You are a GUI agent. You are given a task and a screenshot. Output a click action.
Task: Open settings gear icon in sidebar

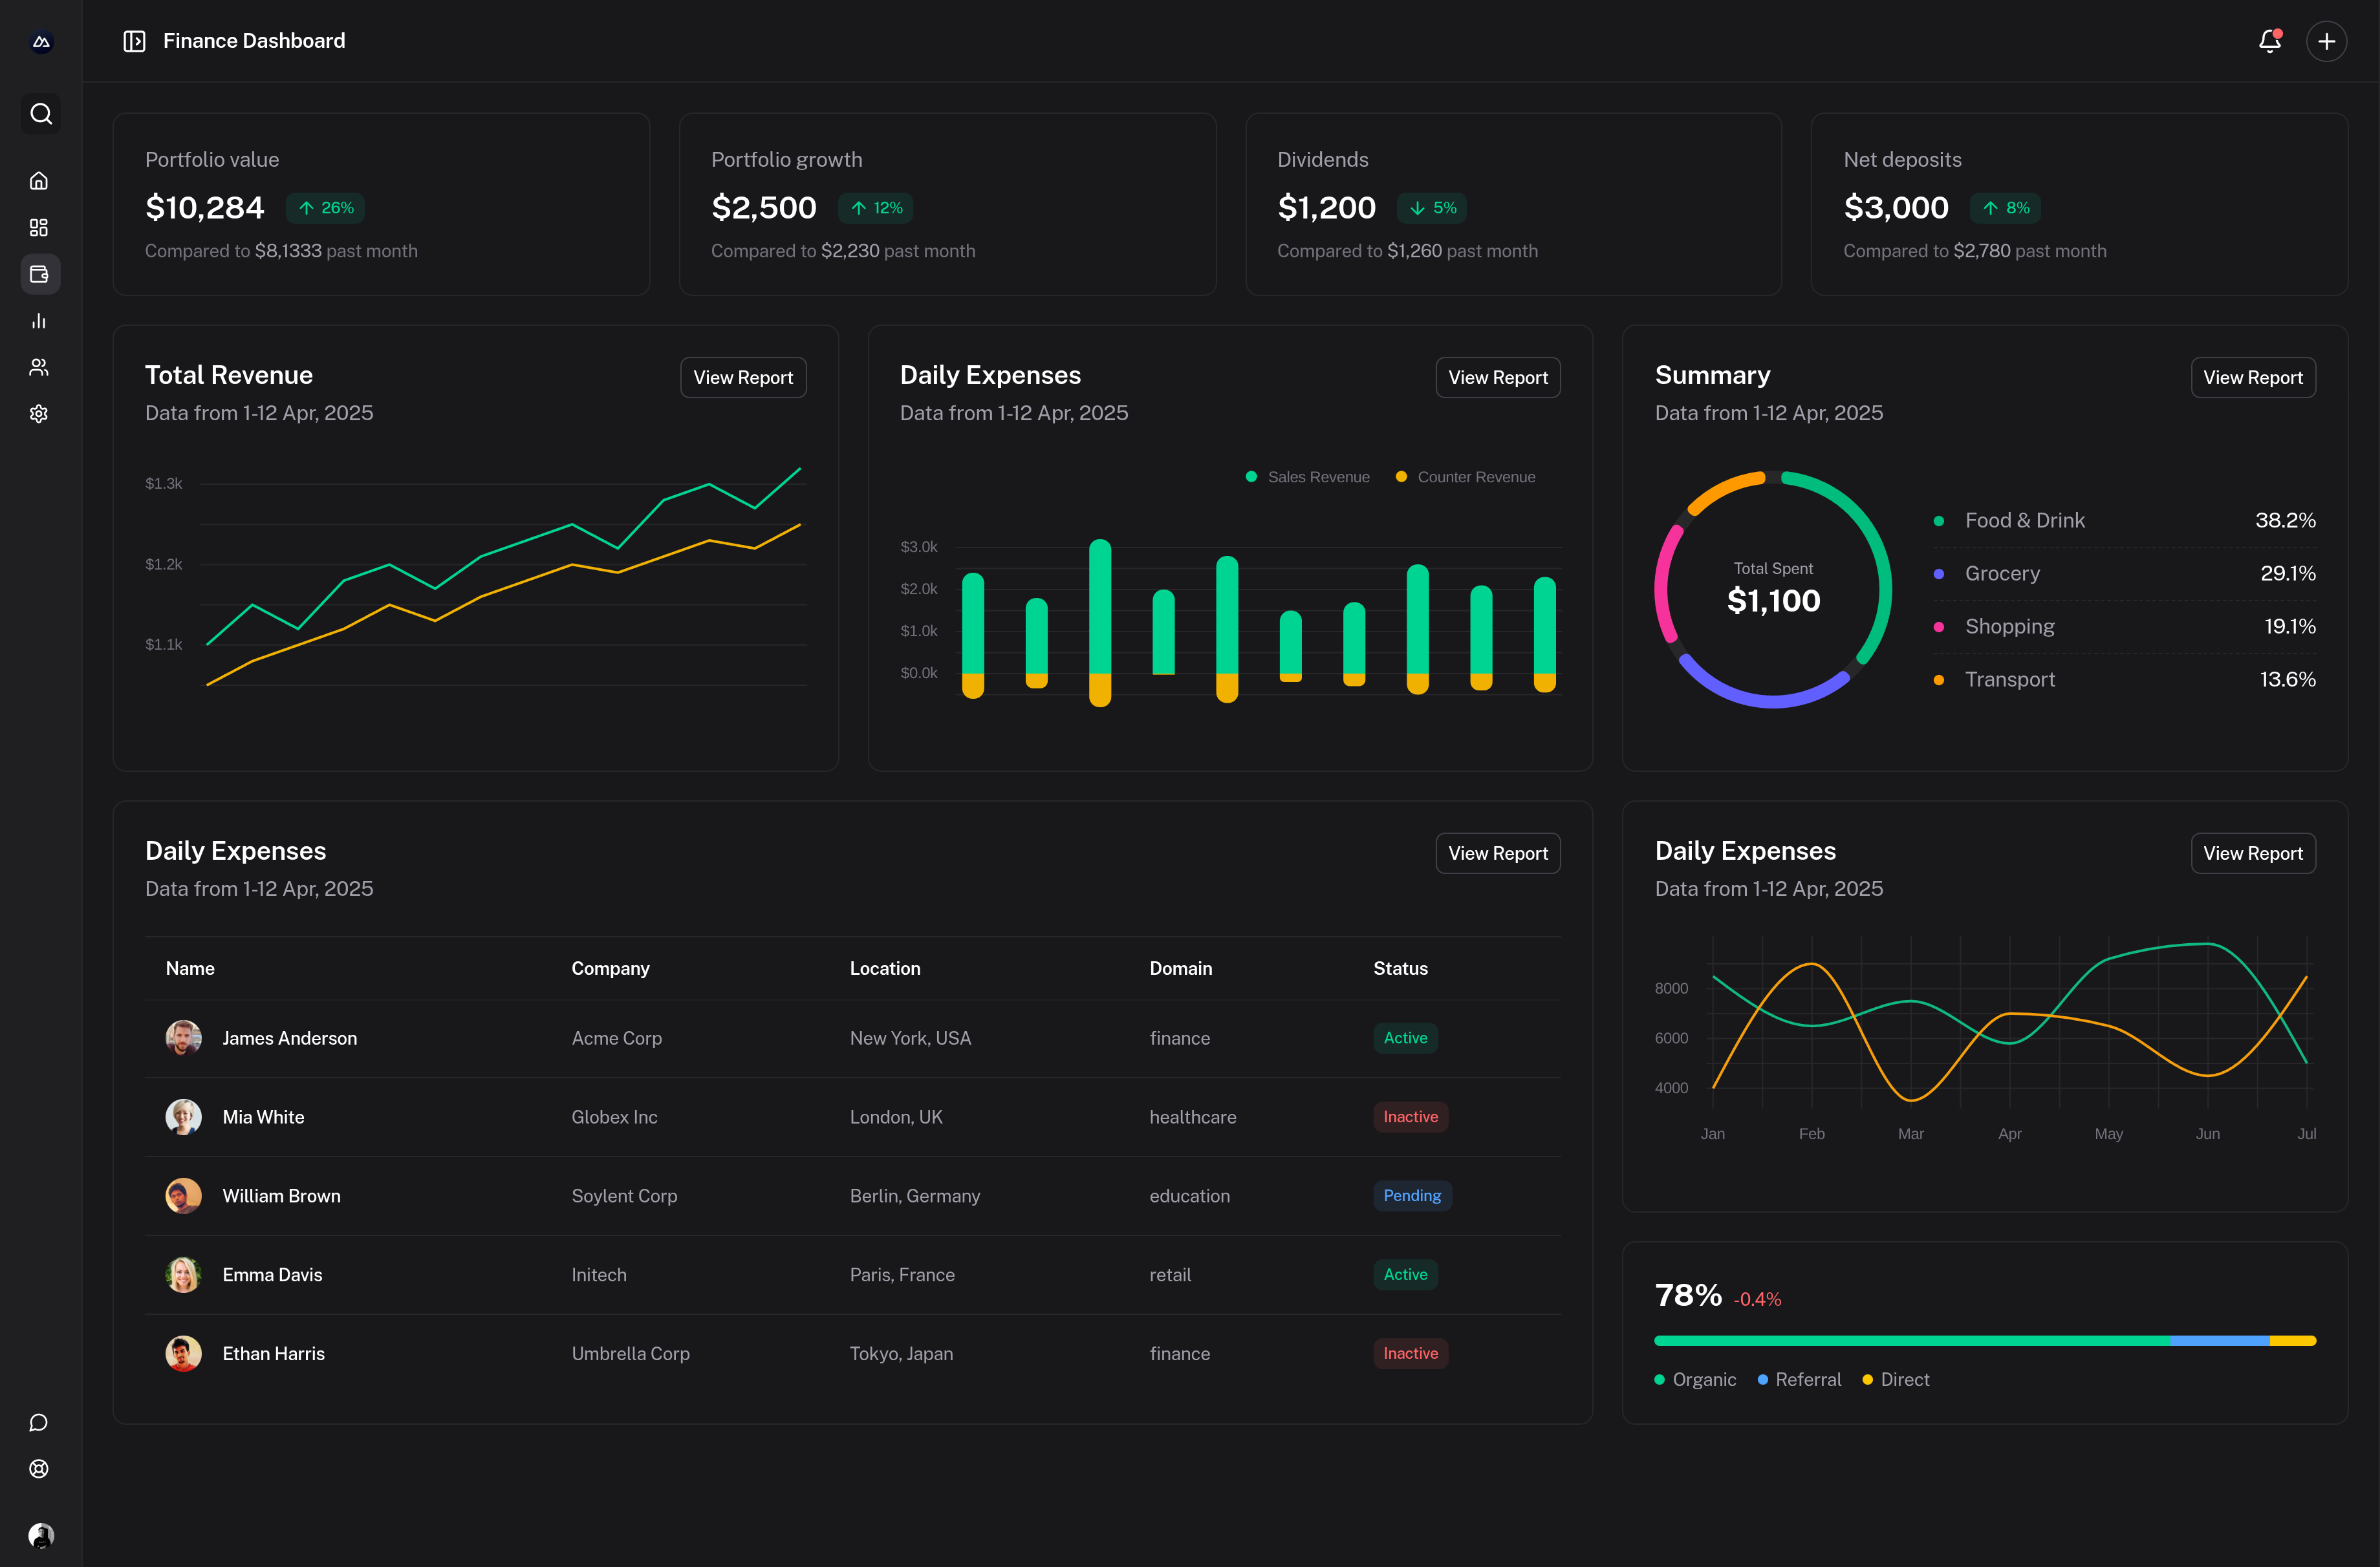pyautogui.click(x=39, y=414)
